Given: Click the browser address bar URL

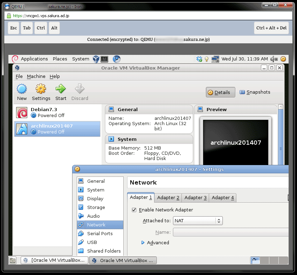Looking at the screenshot, I should pos(41,16).
